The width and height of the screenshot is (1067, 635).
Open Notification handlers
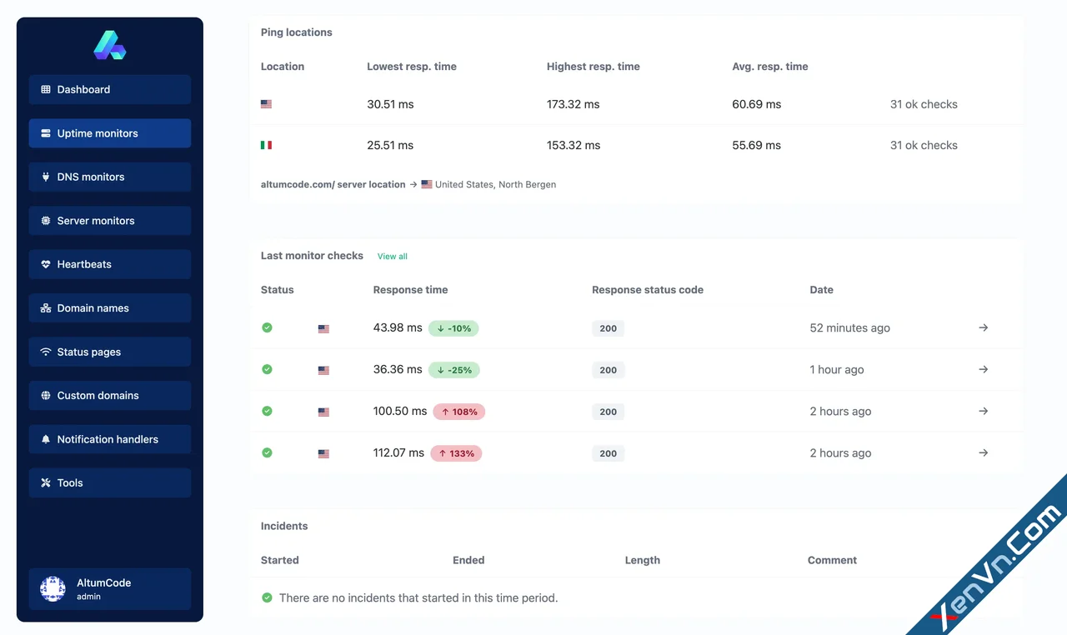pos(109,439)
